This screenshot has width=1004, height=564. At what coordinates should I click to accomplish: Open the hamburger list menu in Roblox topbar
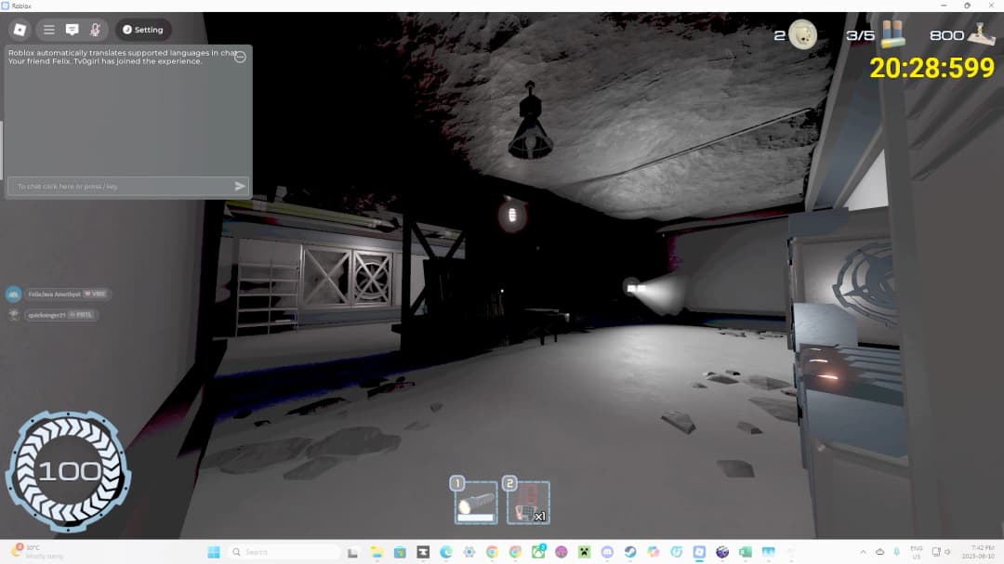[x=48, y=30]
